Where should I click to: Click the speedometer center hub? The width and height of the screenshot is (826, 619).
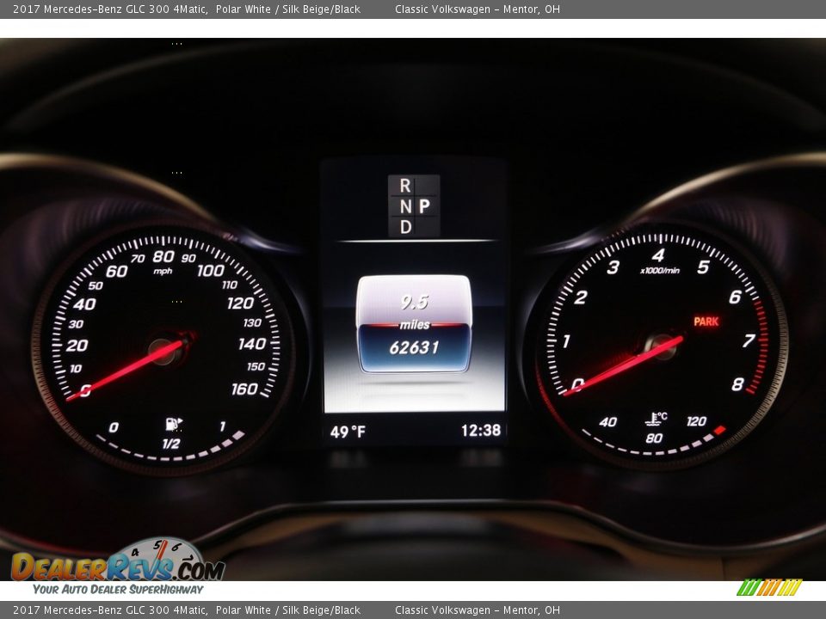(x=162, y=350)
